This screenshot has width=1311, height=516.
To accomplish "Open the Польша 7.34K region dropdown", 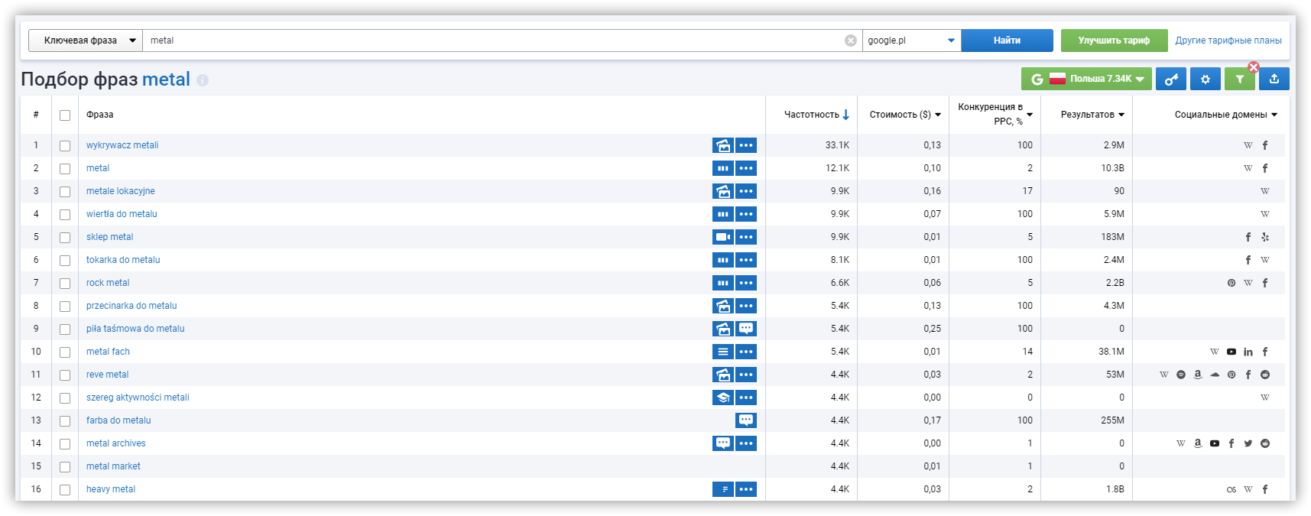I will (x=1086, y=79).
